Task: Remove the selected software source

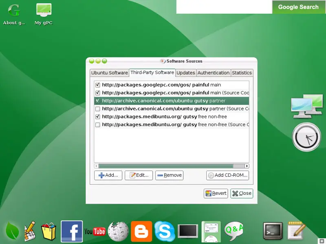Action: pos(169,175)
